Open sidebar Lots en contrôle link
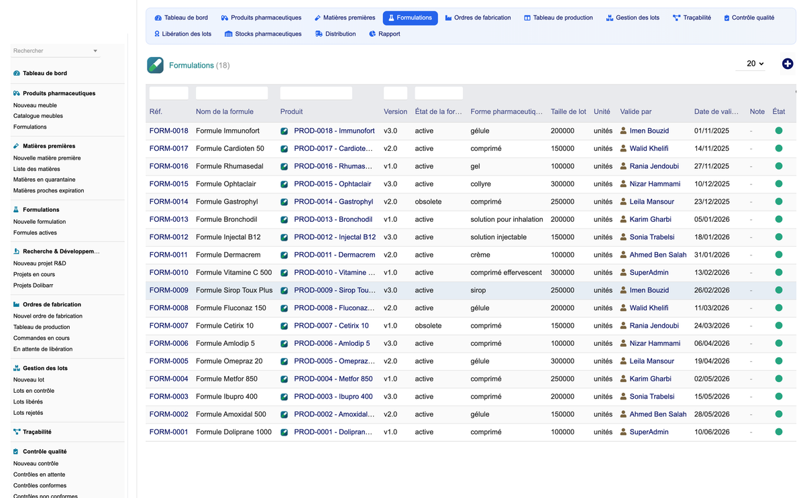This screenshot has height=498, width=805. (34, 391)
